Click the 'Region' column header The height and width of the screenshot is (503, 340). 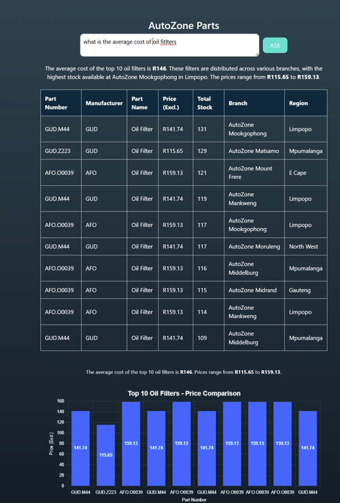(x=305, y=103)
